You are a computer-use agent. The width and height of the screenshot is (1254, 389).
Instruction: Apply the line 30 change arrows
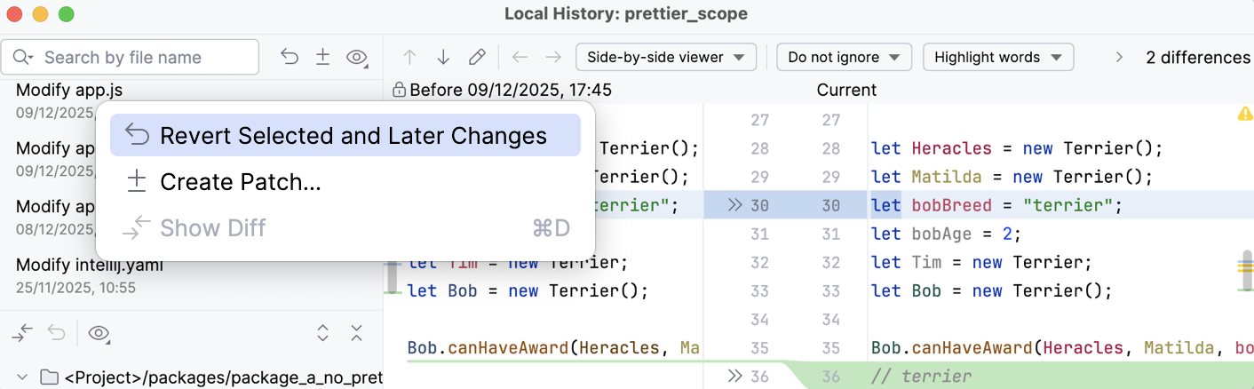pos(734,205)
